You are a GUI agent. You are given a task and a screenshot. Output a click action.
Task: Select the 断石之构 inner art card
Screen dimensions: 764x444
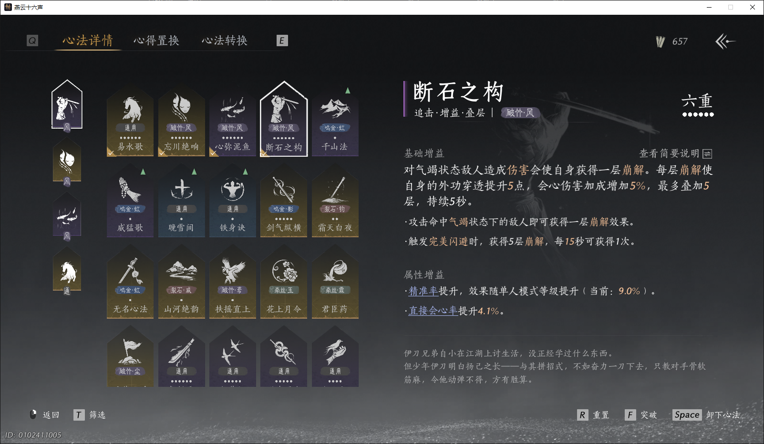284,119
